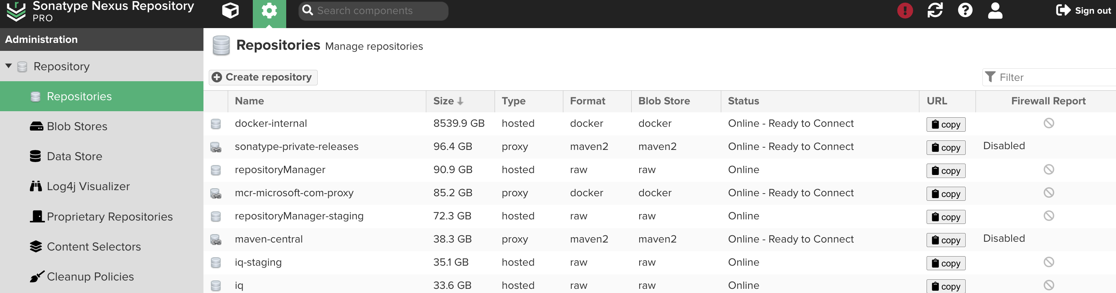Collapse the Repository tree node
This screenshot has width=1116, height=293.
tap(8, 66)
